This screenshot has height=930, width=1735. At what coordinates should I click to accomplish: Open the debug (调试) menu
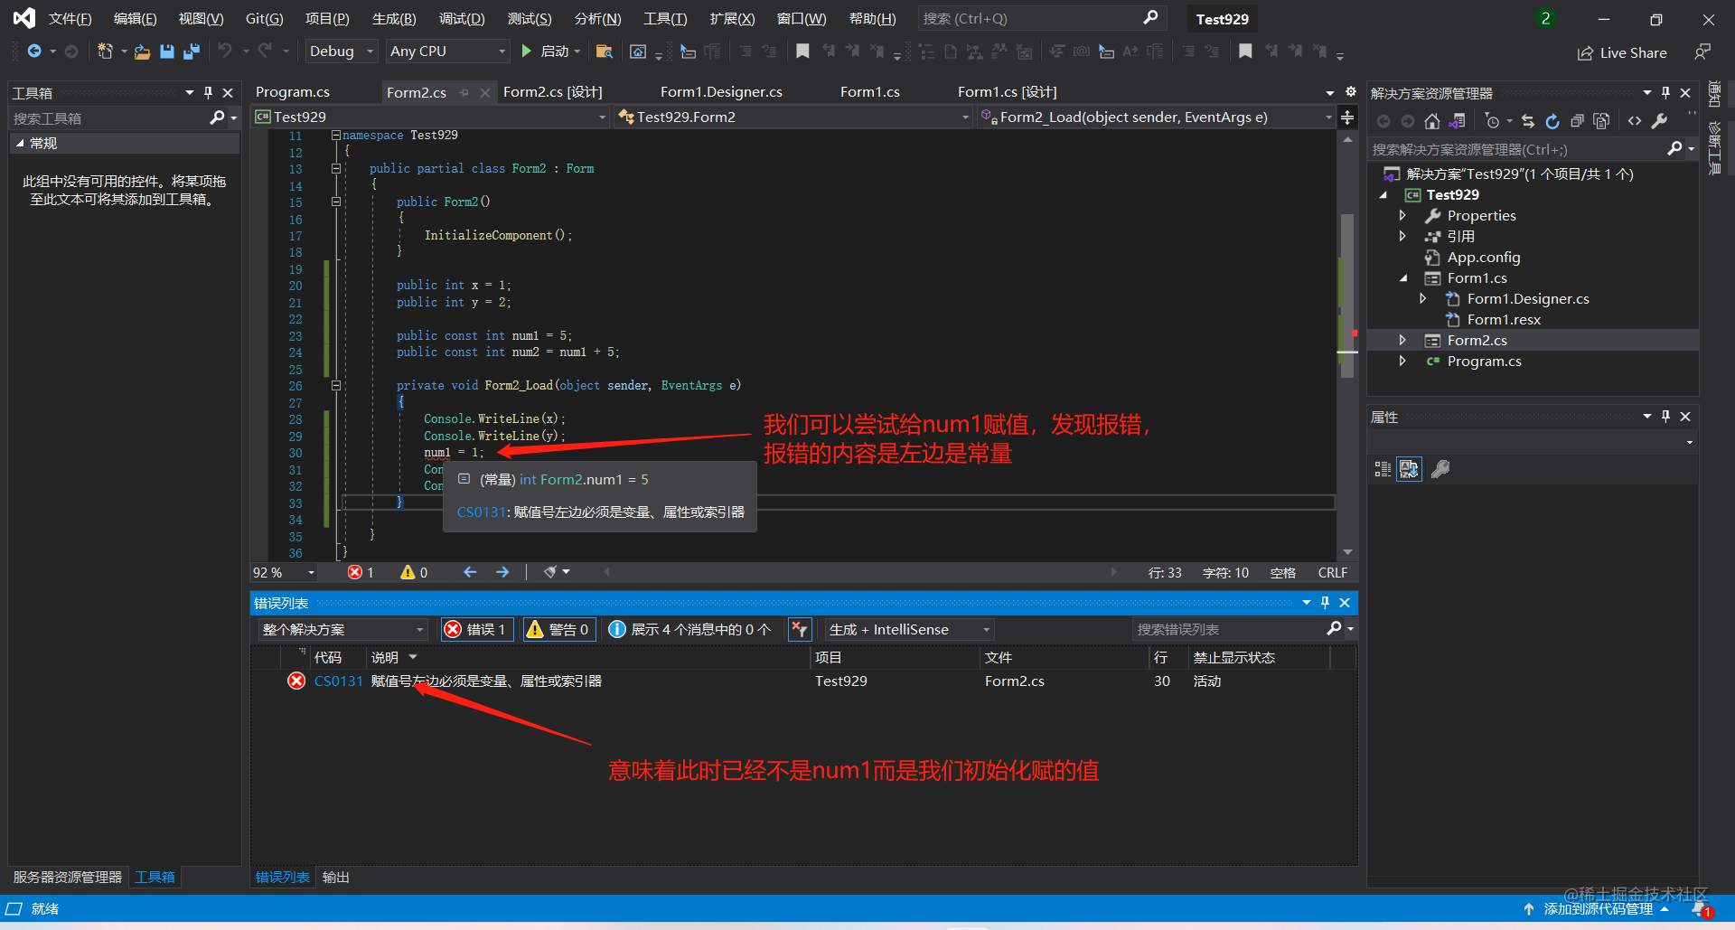coord(462,19)
